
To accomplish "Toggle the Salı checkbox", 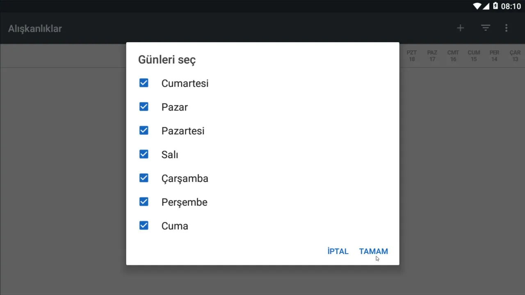I will pyautogui.click(x=144, y=154).
